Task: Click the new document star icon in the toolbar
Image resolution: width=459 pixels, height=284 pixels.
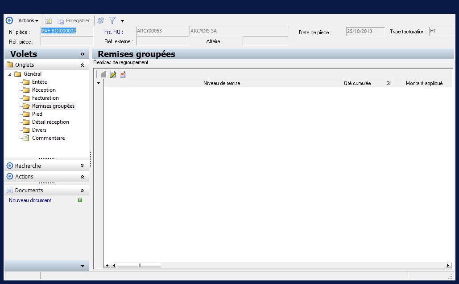Action: 48,20
